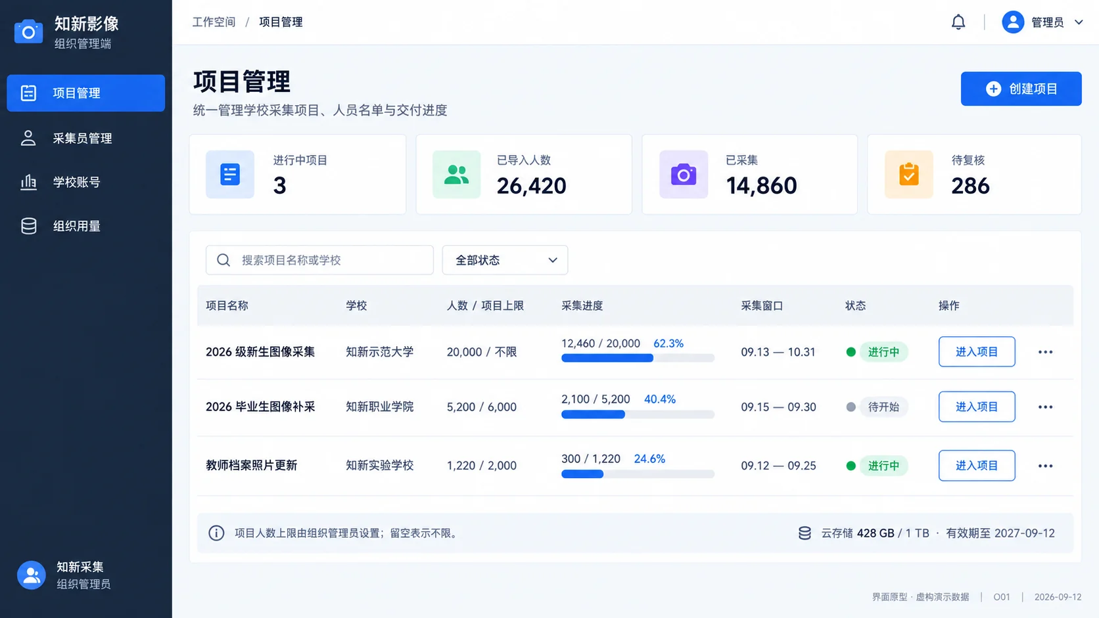
Task: Expand the 全部状态 filter dropdown
Action: (505, 260)
